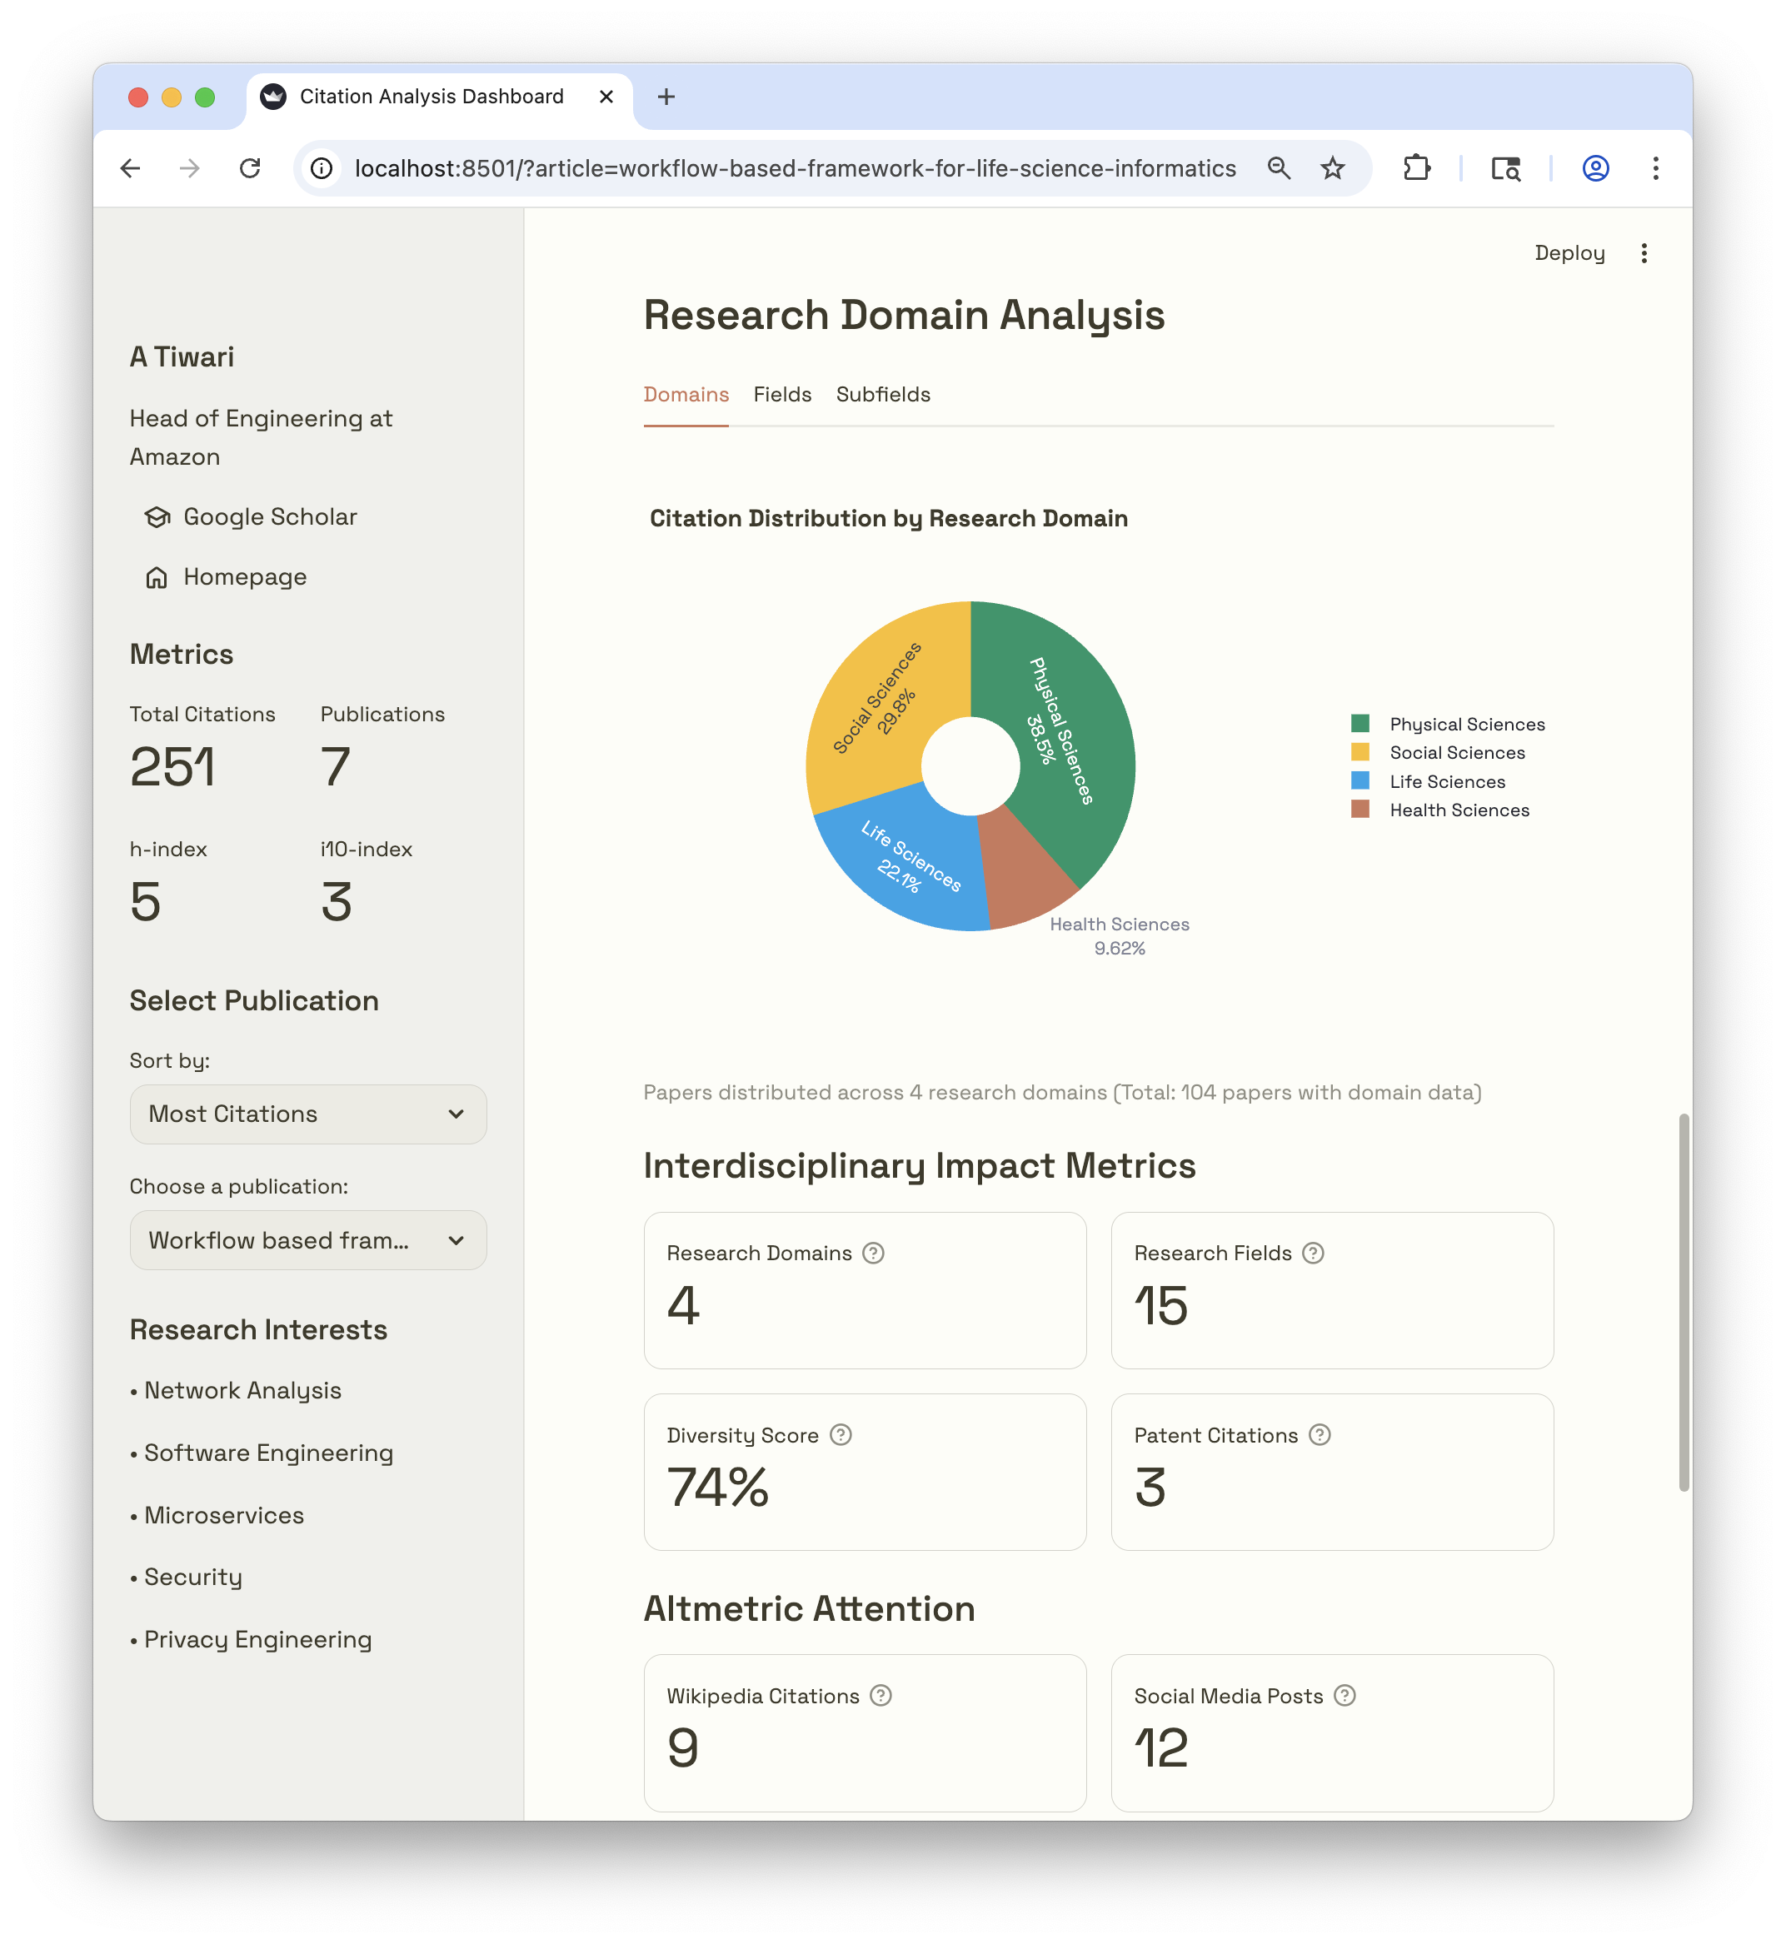Click the Google Scholar cap icon
This screenshot has height=1944, width=1786.
(157, 518)
